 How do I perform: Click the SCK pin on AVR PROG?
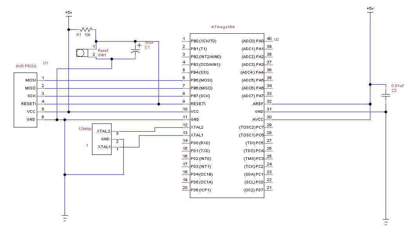[x=31, y=96]
